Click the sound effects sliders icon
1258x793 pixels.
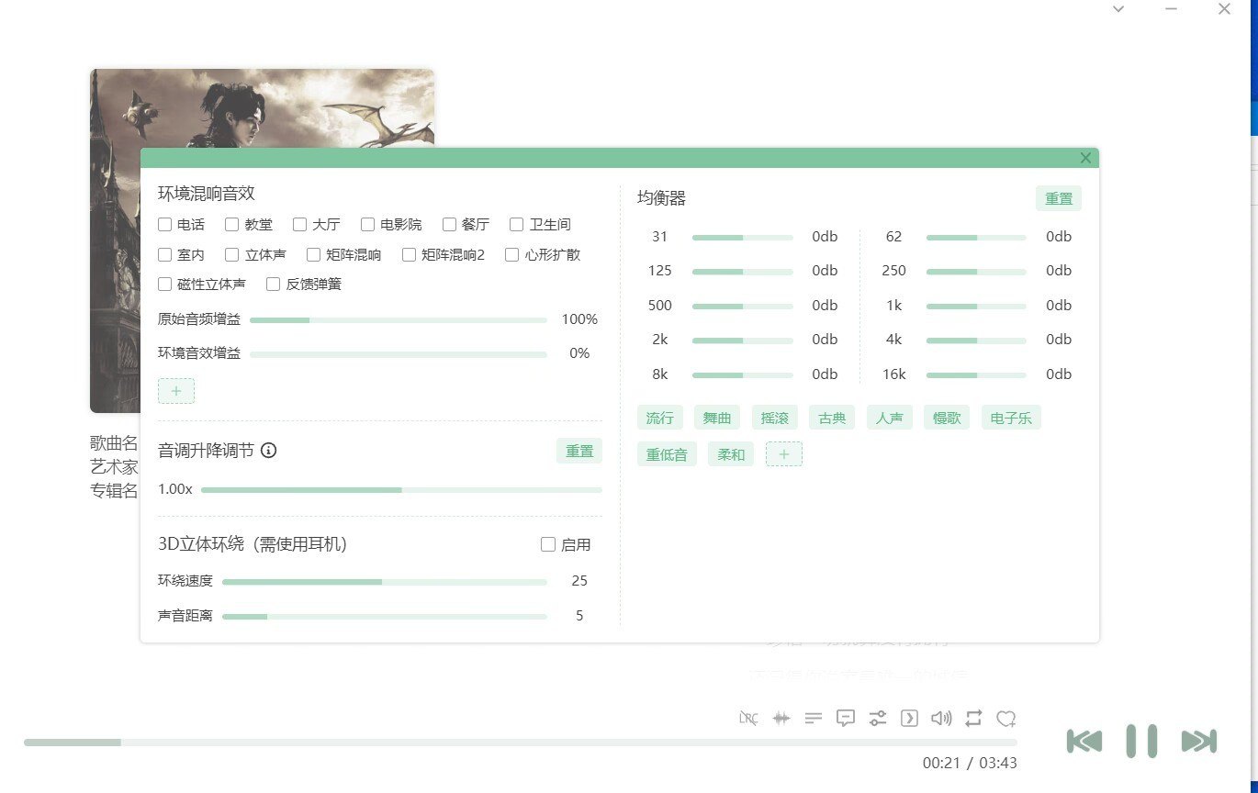coord(878,719)
